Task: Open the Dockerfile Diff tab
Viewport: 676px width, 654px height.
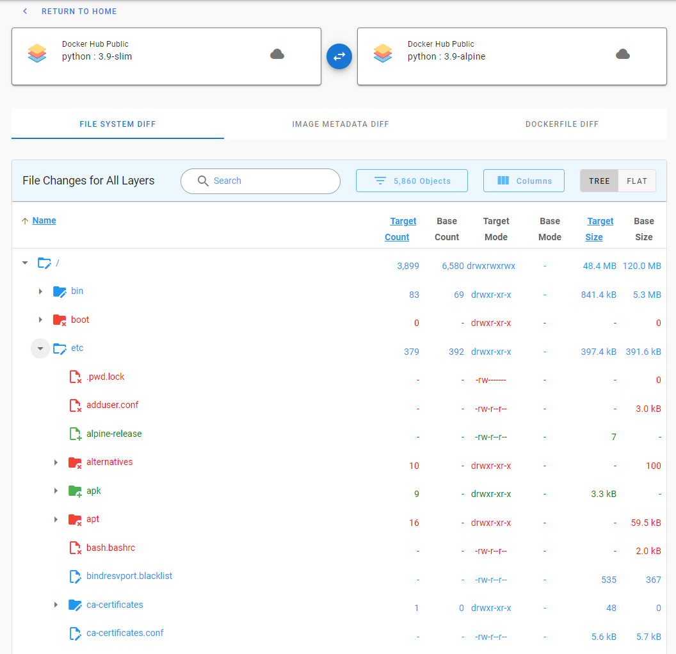Action: pyautogui.click(x=562, y=124)
